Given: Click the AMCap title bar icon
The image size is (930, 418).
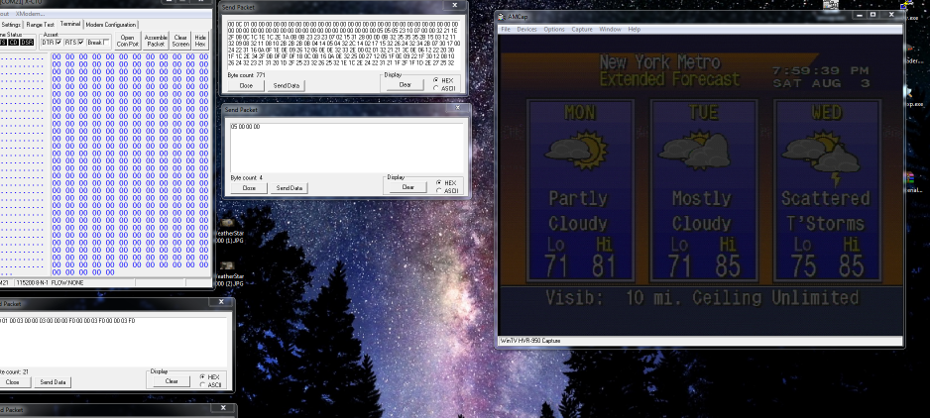Looking at the screenshot, I should click(x=502, y=17).
